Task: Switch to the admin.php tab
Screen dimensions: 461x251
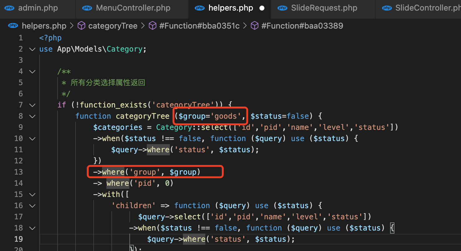Action: (x=38, y=8)
